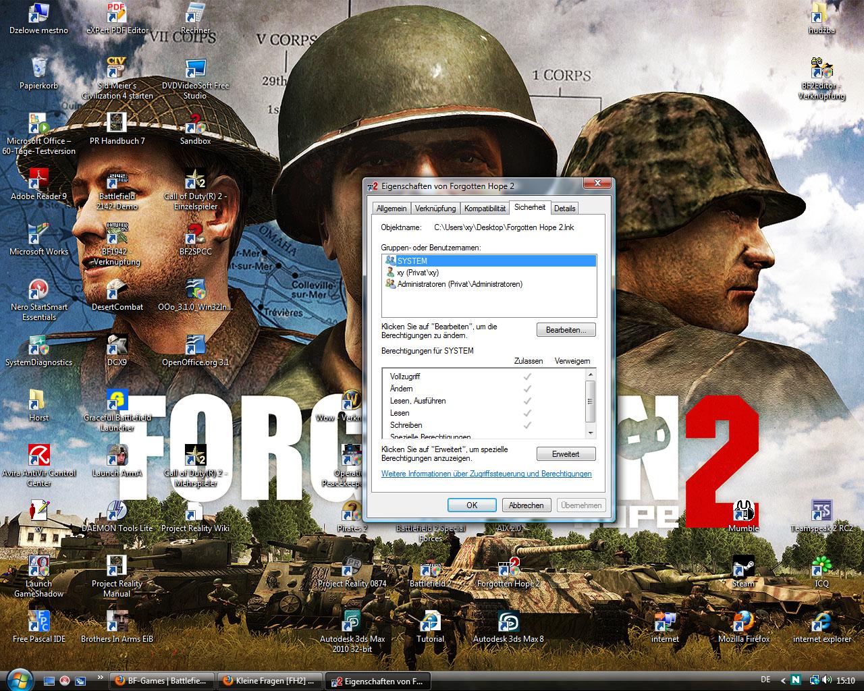Image resolution: width=864 pixels, height=691 pixels.
Task: Launch DCX9 shortcut
Action: [x=117, y=350]
